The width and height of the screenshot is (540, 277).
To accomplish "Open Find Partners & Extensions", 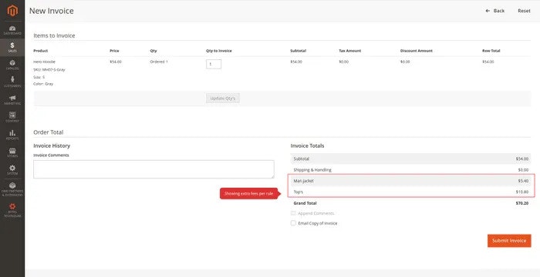I will (12, 189).
